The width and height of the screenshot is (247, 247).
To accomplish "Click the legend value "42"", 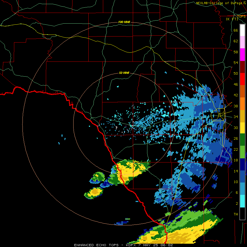I will 236,95.
